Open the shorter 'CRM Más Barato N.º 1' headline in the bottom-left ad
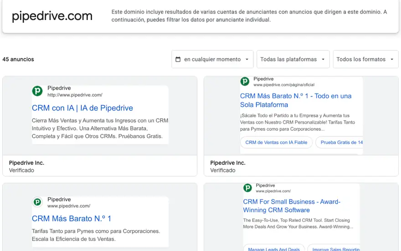The image size is (401, 251). click(72, 219)
